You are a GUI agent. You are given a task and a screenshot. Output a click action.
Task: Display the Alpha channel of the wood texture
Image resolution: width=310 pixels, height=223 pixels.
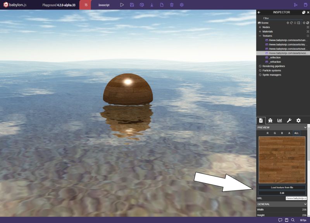click(x=289, y=133)
